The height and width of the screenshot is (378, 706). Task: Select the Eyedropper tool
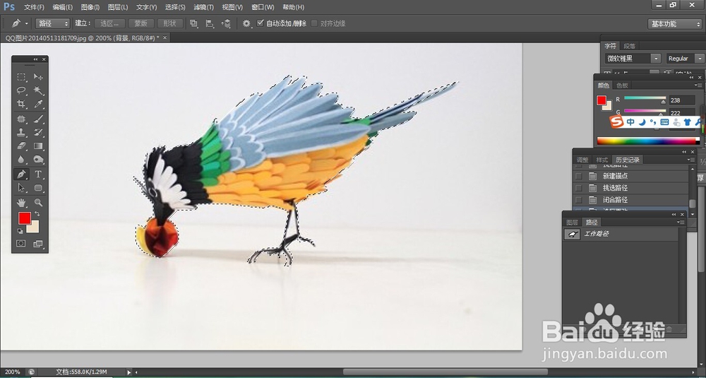[x=38, y=104]
